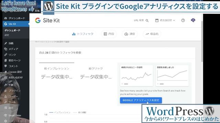This screenshot has width=220, height=123.
Task: Click the リンク menu label
Action: coord(12,55)
